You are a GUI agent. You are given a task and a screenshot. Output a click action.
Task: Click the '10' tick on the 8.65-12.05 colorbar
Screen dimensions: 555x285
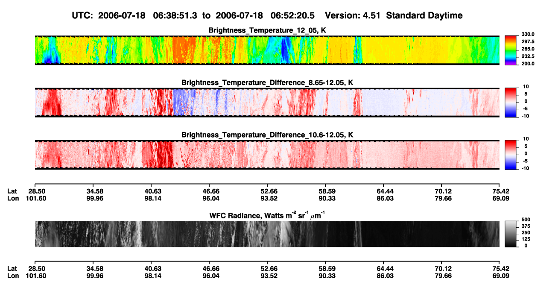click(x=526, y=87)
